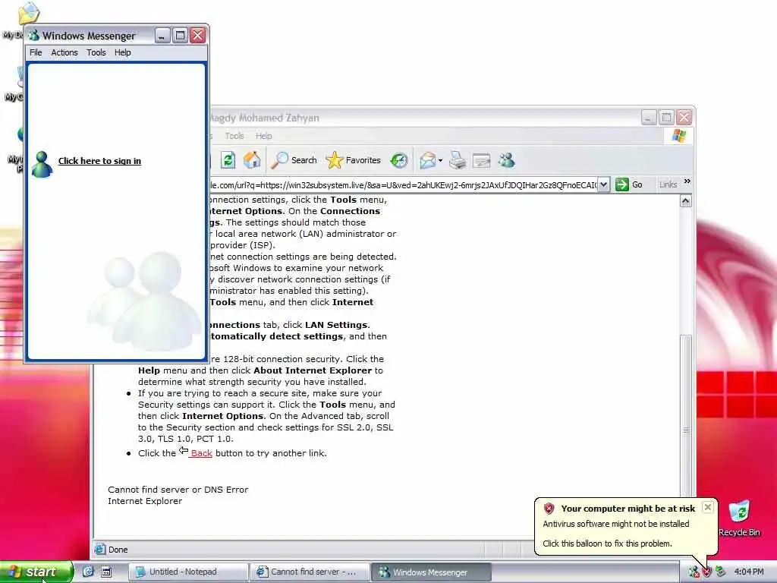Screen dimensions: 777x583
Task: Minimize the Windows Messenger window
Action: [x=162, y=35]
